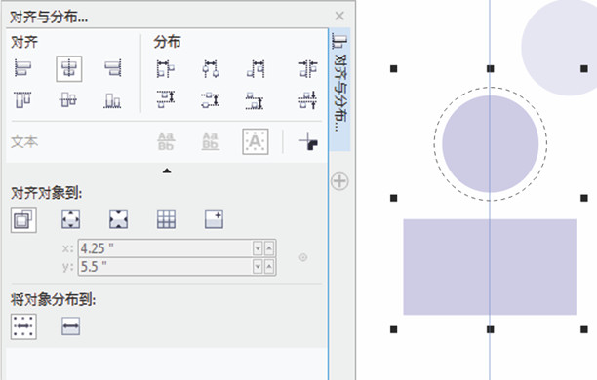Click Align Center Vertically icon
597x380 pixels.
[68, 100]
